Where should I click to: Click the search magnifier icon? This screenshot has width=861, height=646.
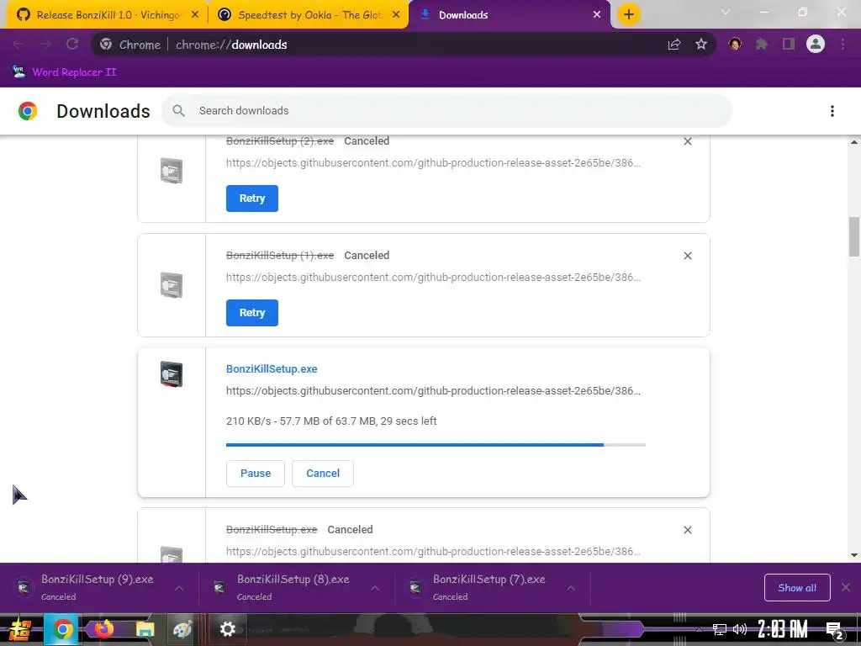(178, 111)
